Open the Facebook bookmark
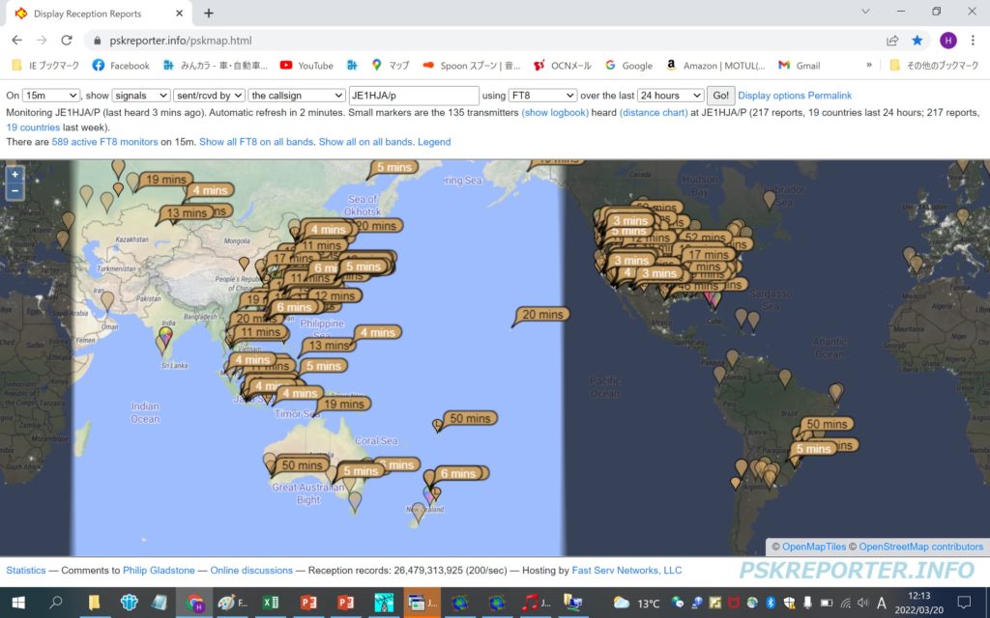The image size is (990, 618). pos(121,66)
